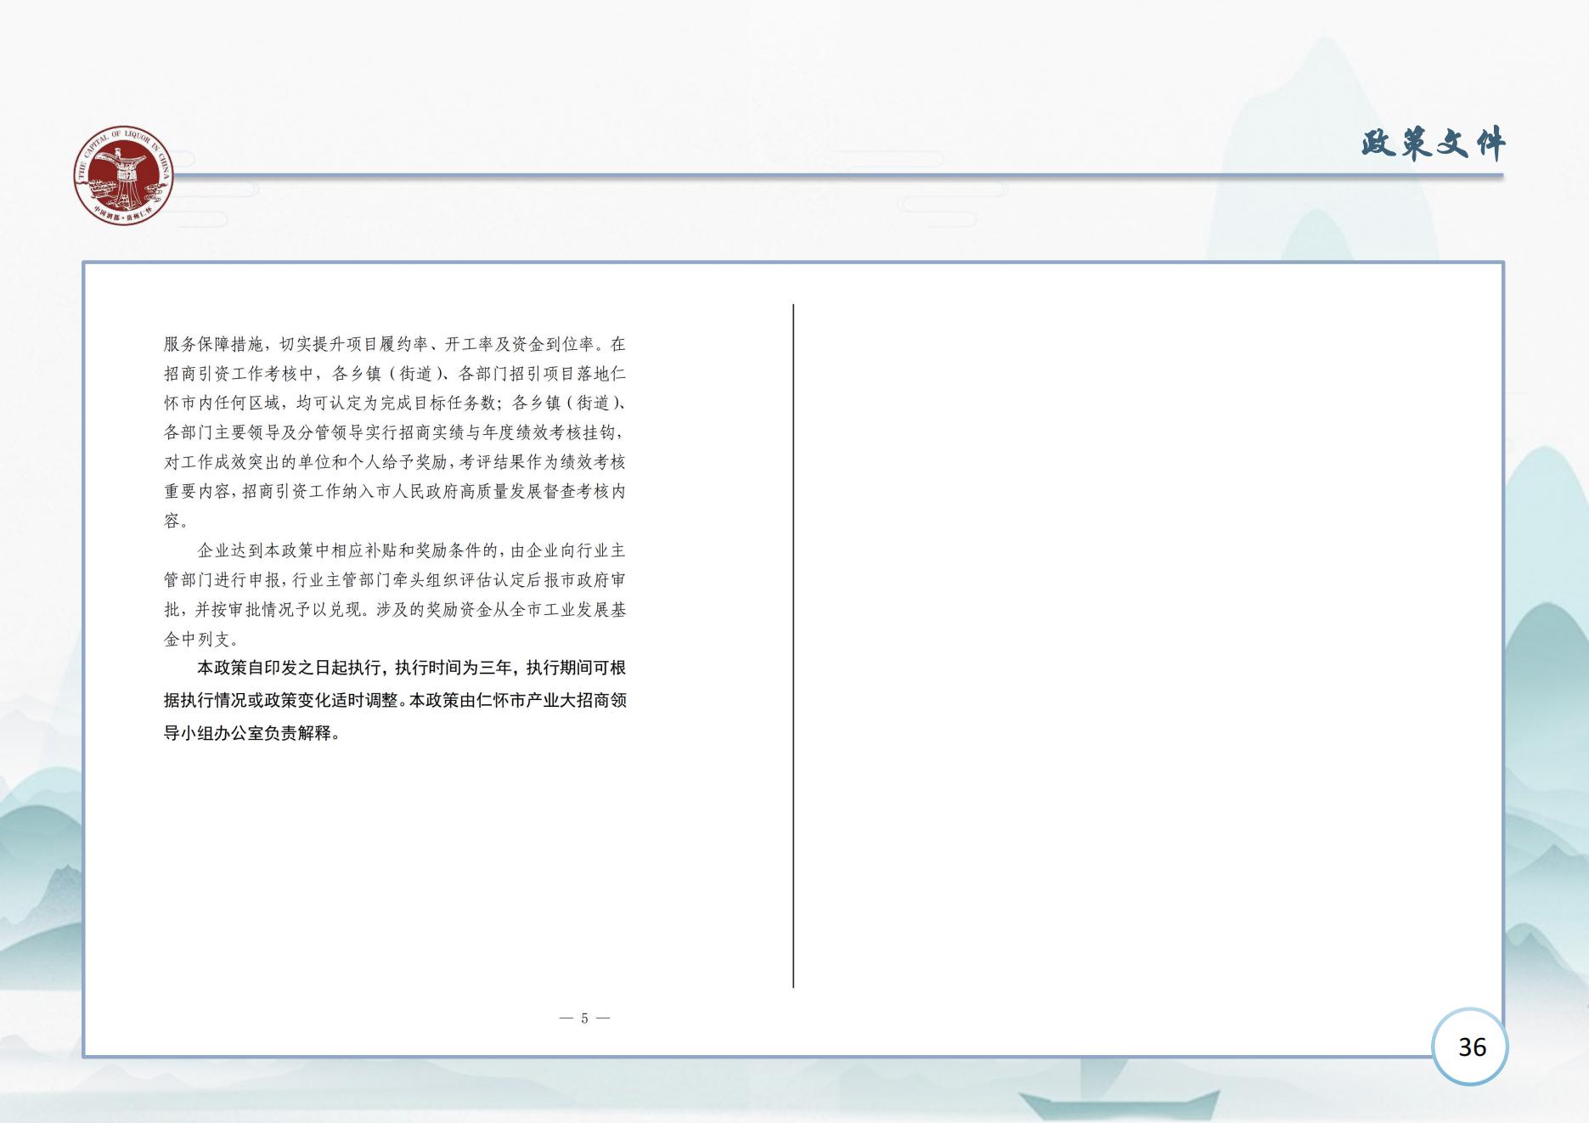The image size is (1589, 1123).
Task: Click the red circular liquor capital logo
Action: pyautogui.click(x=122, y=179)
